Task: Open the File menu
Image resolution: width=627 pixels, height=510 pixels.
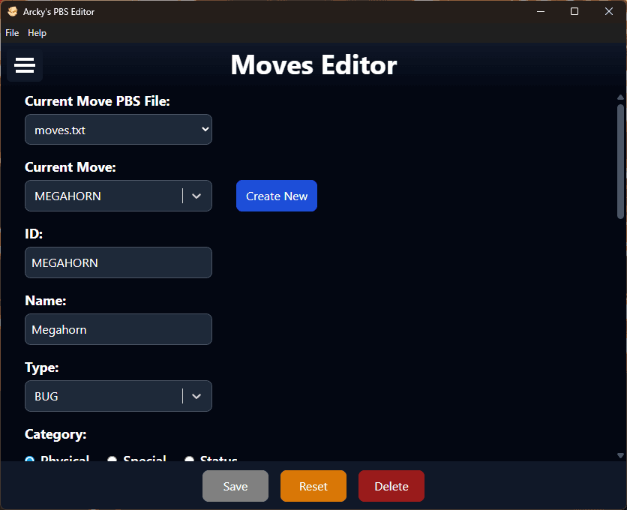Action: point(12,33)
